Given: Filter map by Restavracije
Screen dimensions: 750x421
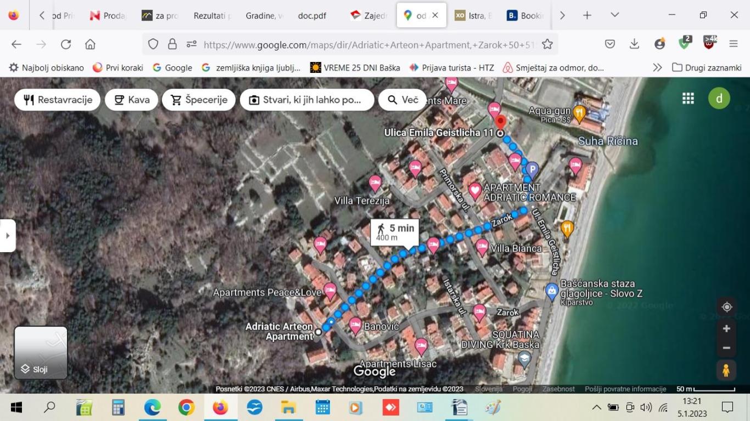Looking at the screenshot, I should 58,100.
